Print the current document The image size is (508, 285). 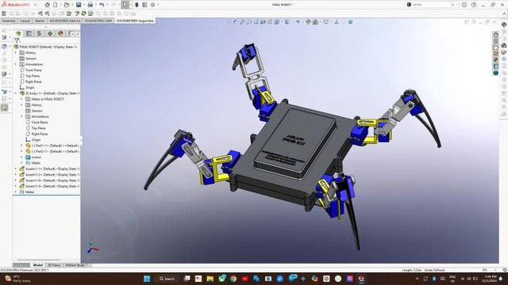pyautogui.click(x=90, y=5)
